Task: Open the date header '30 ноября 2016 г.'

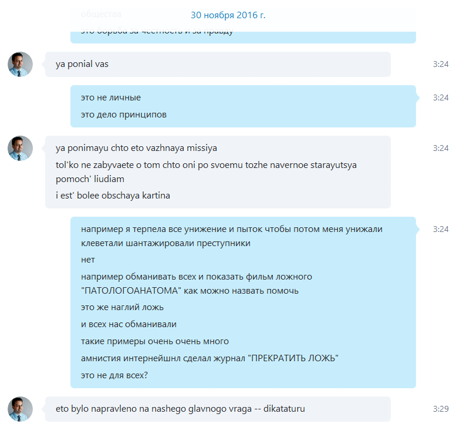Action: [x=228, y=15]
